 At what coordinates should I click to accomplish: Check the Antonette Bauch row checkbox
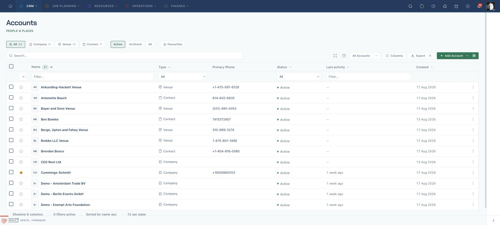click(x=11, y=97)
